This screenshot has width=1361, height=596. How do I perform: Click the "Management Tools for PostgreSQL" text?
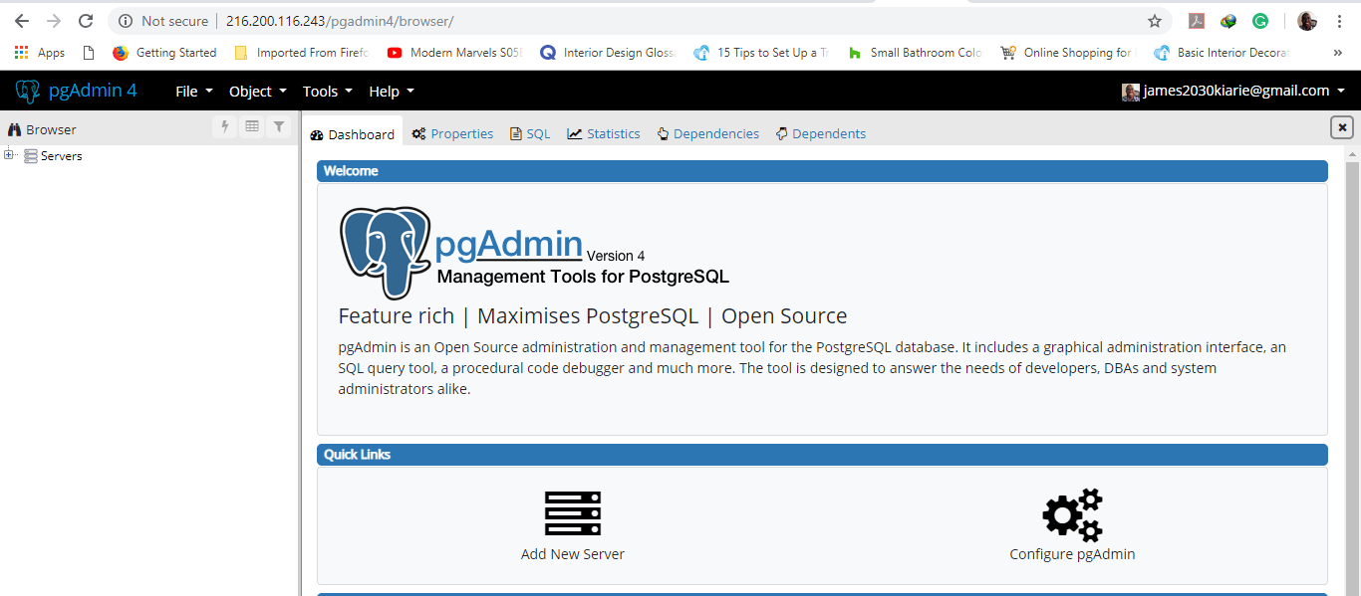[583, 277]
